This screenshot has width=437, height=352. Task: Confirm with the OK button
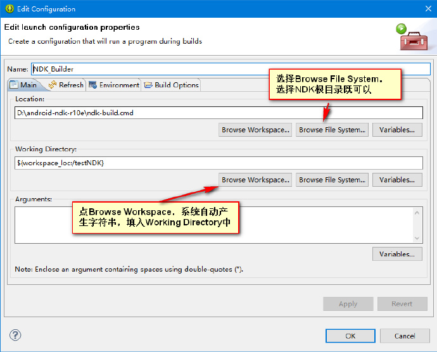point(350,336)
